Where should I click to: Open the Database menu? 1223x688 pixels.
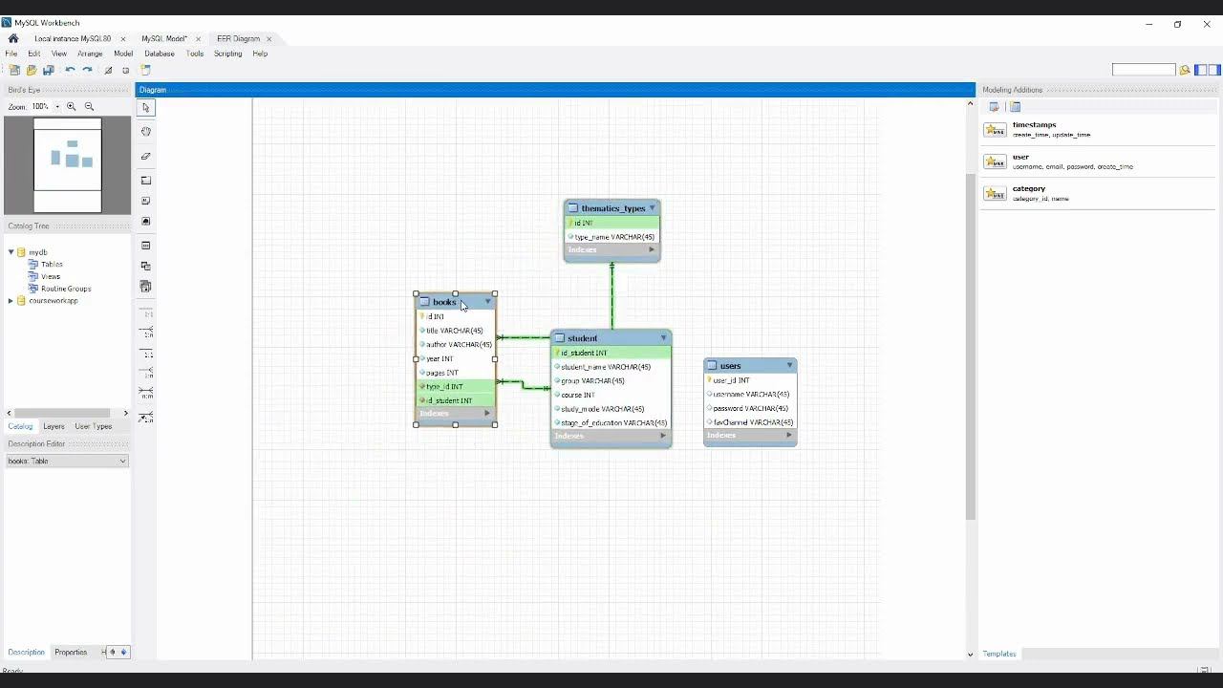coord(160,54)
